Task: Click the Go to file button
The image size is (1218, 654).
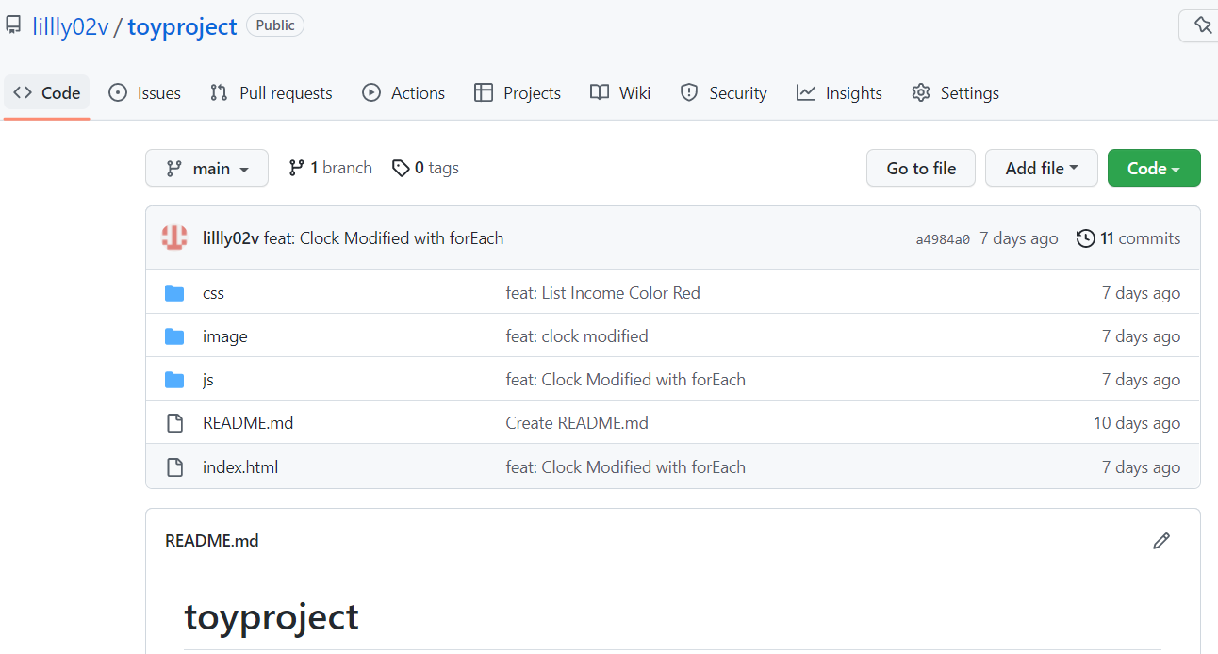Action: click(x=921, y=168)
